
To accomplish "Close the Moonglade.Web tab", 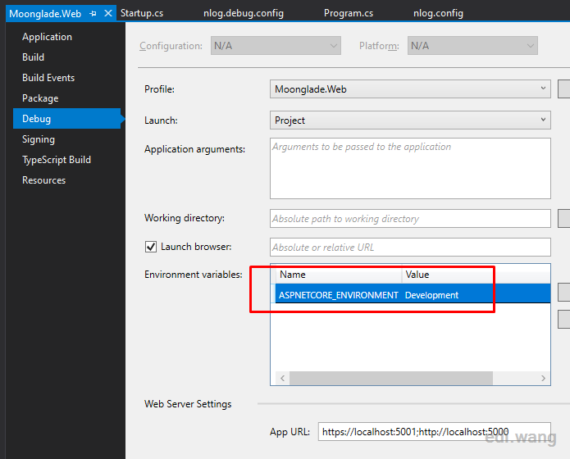I will [108, 13].
